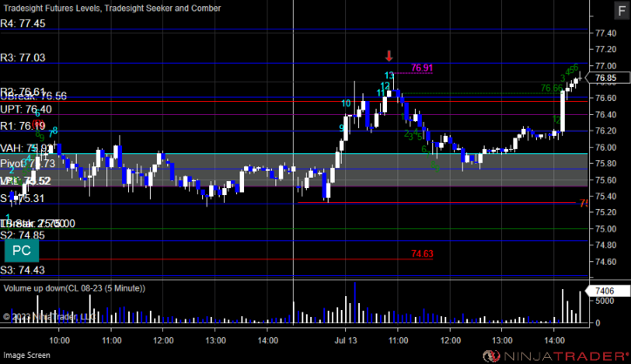The image size is (631, 364).
Task: Select the volume value marker 7406
Action: click(607, 291)
